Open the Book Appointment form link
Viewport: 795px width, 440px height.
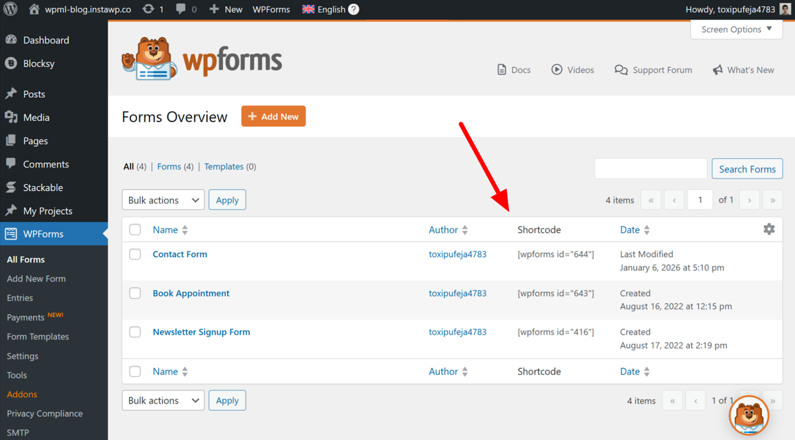point(191,293)
